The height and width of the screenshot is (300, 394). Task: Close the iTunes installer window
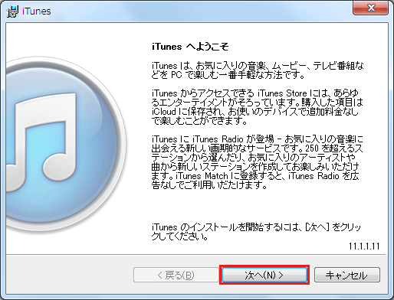pos(371,8)
